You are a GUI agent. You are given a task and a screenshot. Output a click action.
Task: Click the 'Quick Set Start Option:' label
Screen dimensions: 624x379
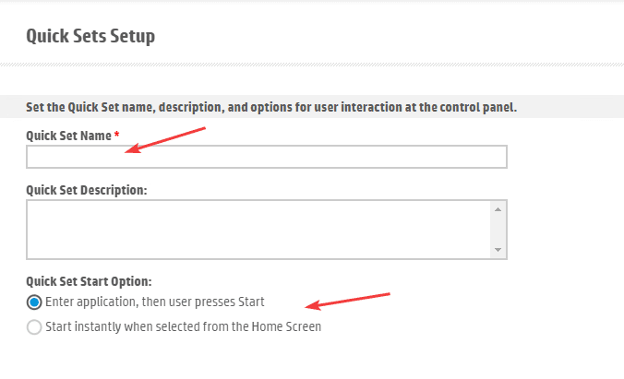click(x=89, y=280)
